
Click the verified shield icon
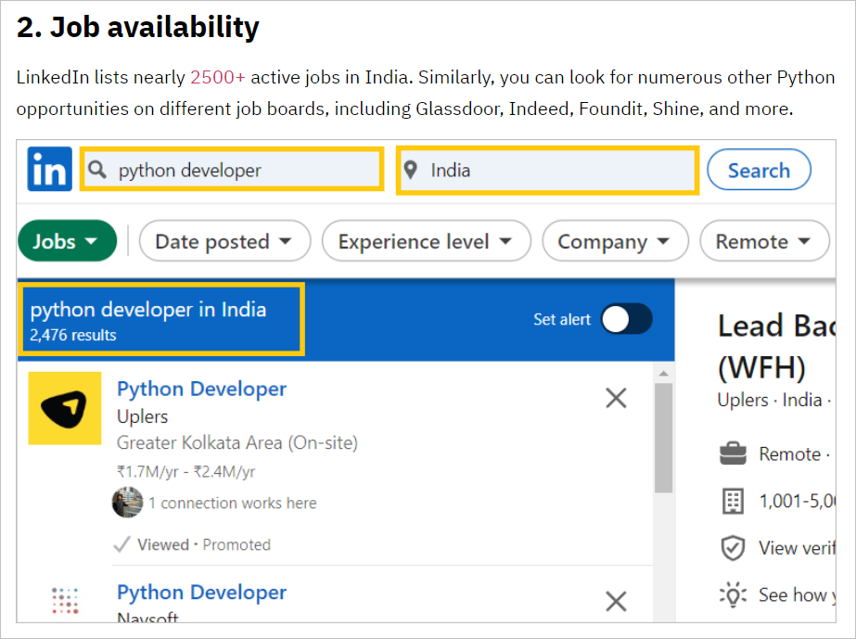pos(733,548)
